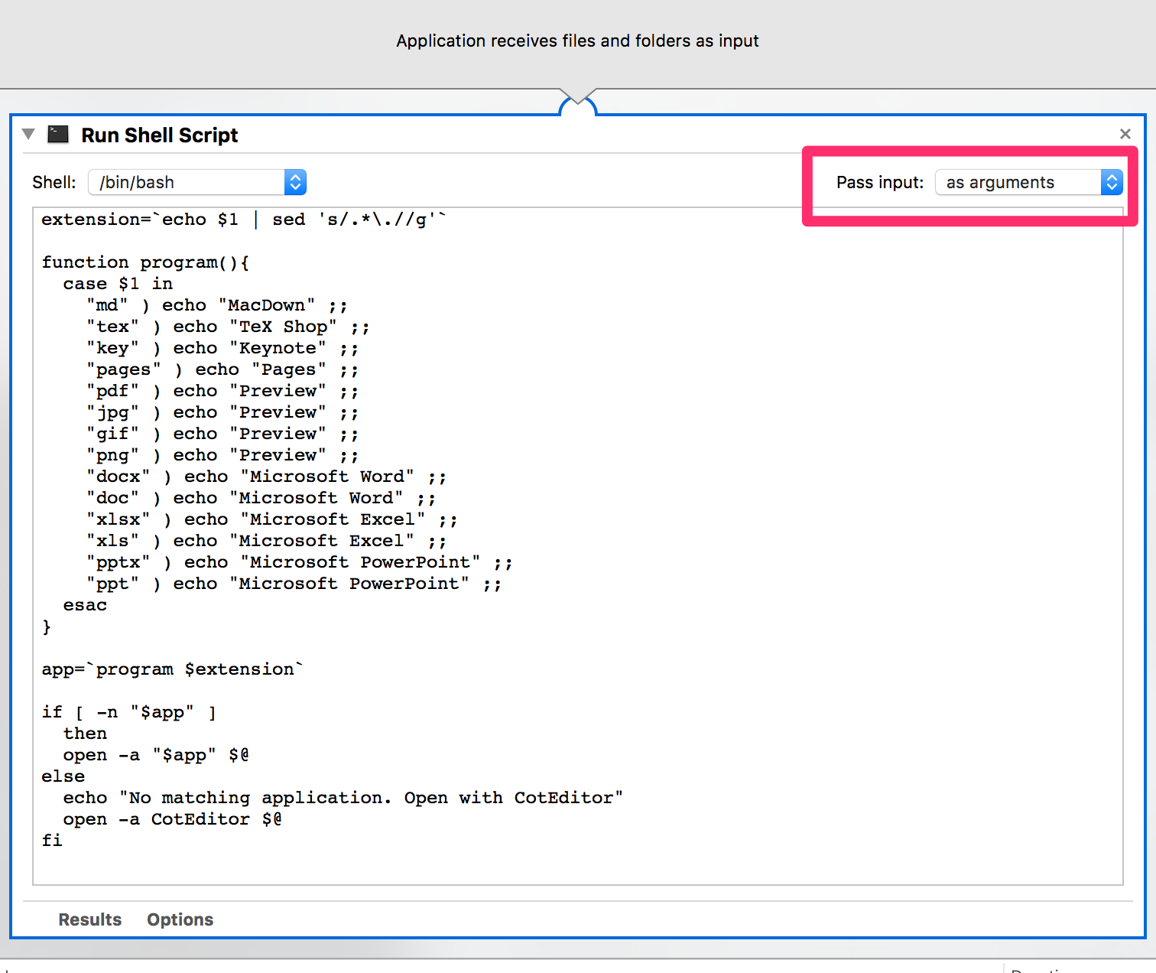Screen dimensions: 1156x973
Task: Click the 'fi' line in the script
Action: (x=52, y=841)
